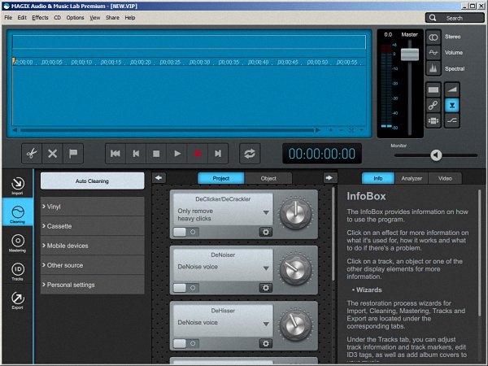488x366 pixels.
Task: Open the Tracks ID3 section
Action: 17,272
